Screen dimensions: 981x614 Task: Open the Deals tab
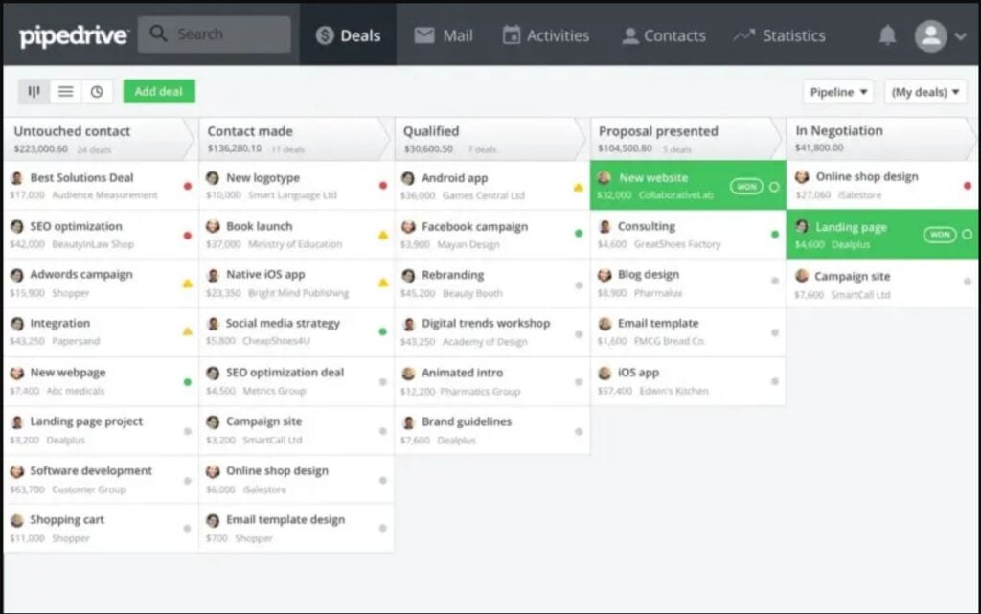coord(348,35)
